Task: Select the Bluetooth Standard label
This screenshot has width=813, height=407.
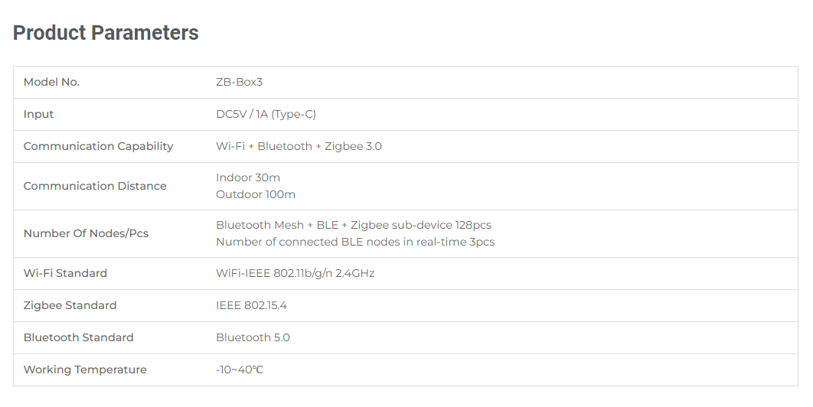Action: point(78,337)
